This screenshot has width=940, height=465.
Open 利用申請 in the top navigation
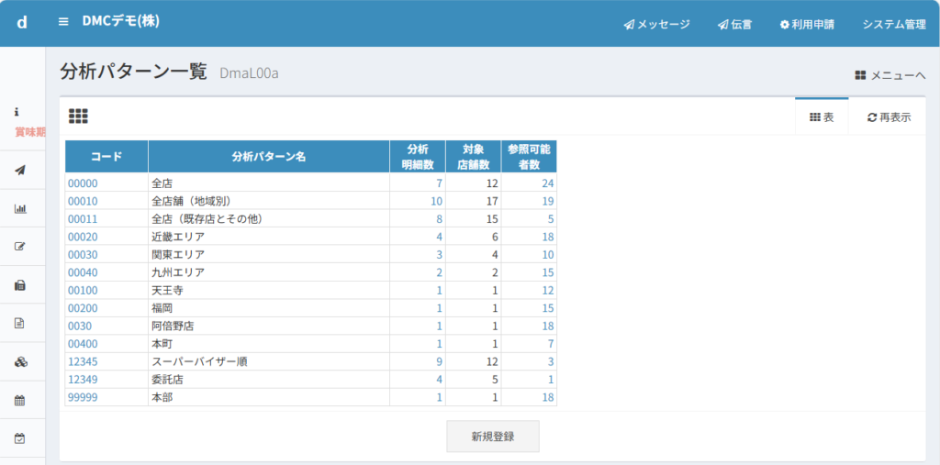(807, 25)
